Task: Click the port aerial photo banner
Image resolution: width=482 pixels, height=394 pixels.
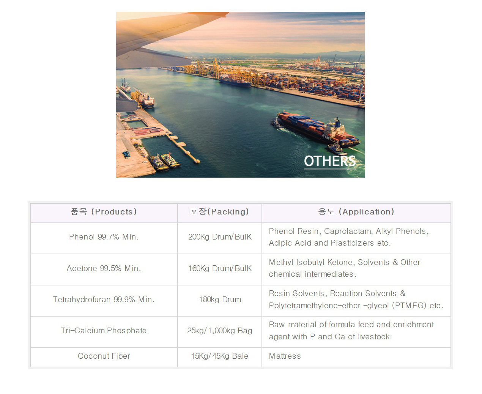Action: [x=240, y=95]
